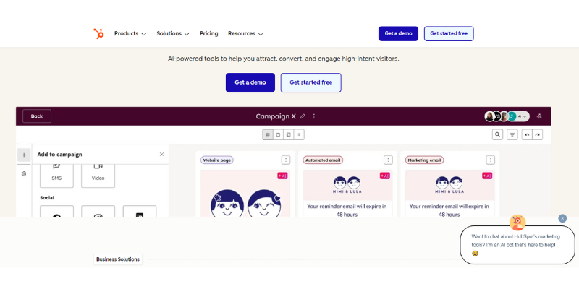This screenshot has height=289, width=579.
Task: Close the Add to campaign panel
Action: 161,154
